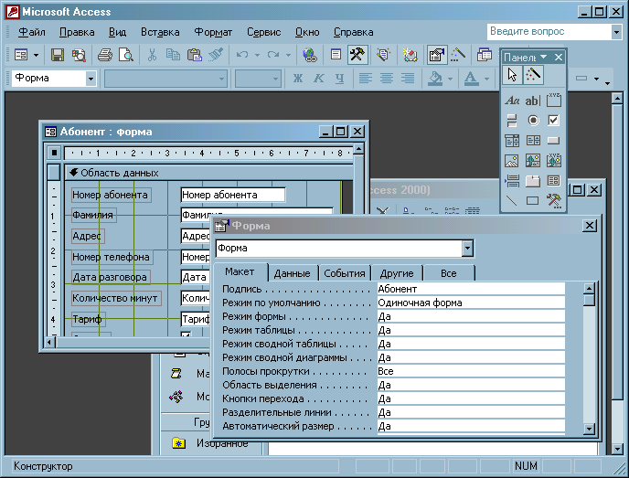Click the Save diskette icon

coord(58,55)
